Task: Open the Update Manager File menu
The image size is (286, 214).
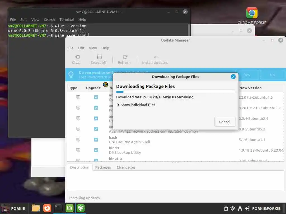Action: click(x=70, y=48)
